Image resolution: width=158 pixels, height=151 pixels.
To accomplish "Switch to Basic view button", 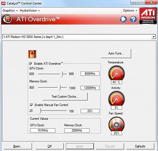I will [18, 146].
